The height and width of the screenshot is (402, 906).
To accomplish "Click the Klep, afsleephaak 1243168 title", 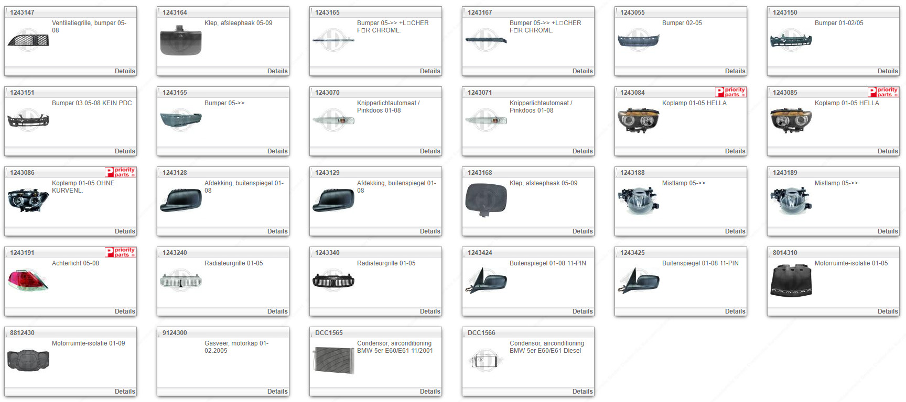I will pos(543,183).
